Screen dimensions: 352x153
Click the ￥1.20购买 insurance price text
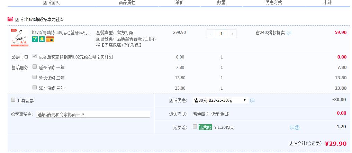224,128
